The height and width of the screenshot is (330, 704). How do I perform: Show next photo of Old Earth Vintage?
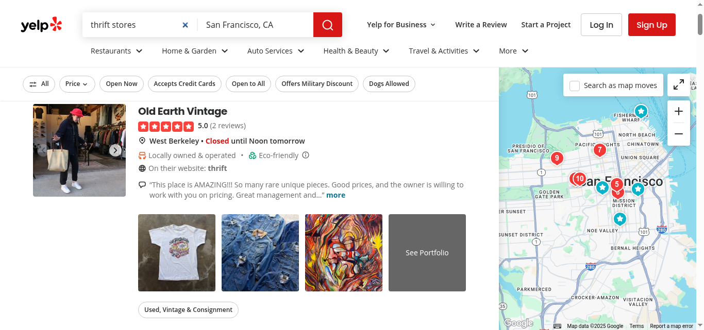tap(115, 150)
